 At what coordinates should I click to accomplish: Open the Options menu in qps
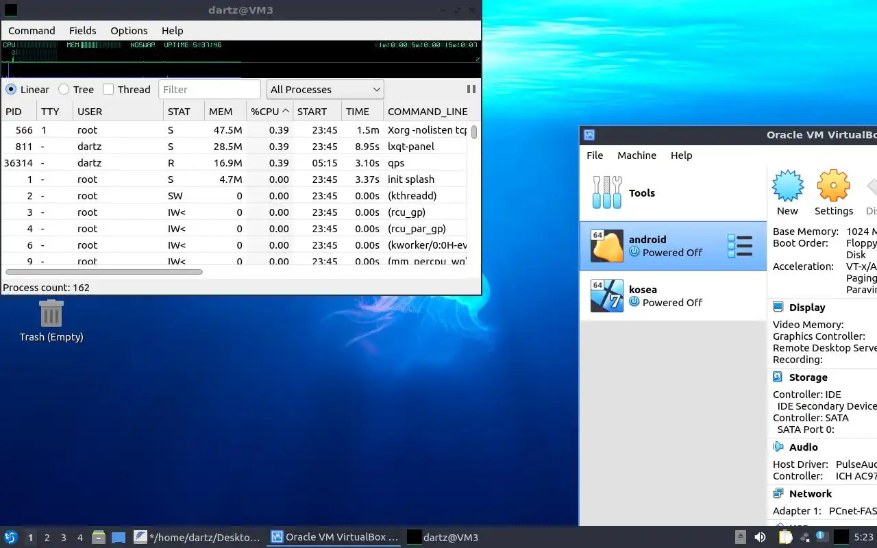pyautogui.click(x=129, y=30)
